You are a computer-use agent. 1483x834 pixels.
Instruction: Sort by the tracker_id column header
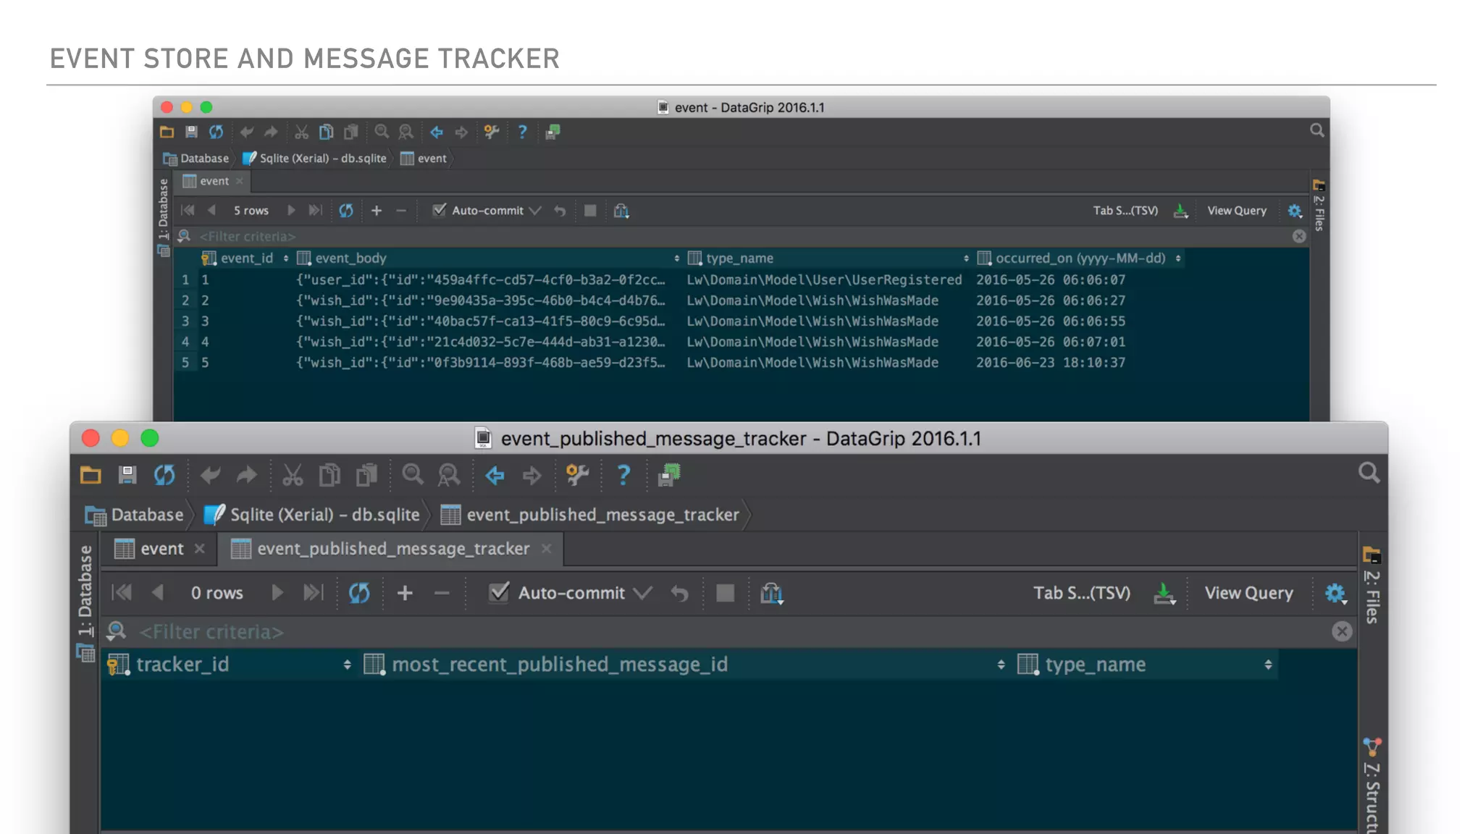[230, 665]
